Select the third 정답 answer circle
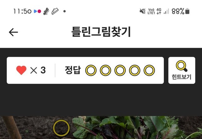202x139 pixels. tap(120, 70)
